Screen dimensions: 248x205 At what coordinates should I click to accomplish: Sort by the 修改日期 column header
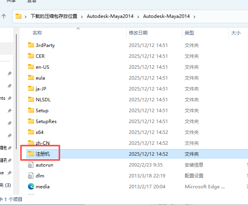pyautogui.click(x=138, y=33)
